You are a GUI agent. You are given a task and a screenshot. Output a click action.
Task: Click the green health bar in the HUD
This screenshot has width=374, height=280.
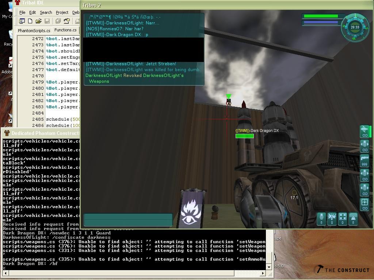(x=321, y=16)
